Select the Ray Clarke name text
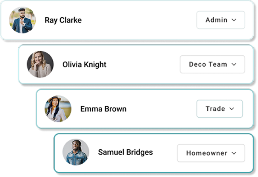 (63, 20)
